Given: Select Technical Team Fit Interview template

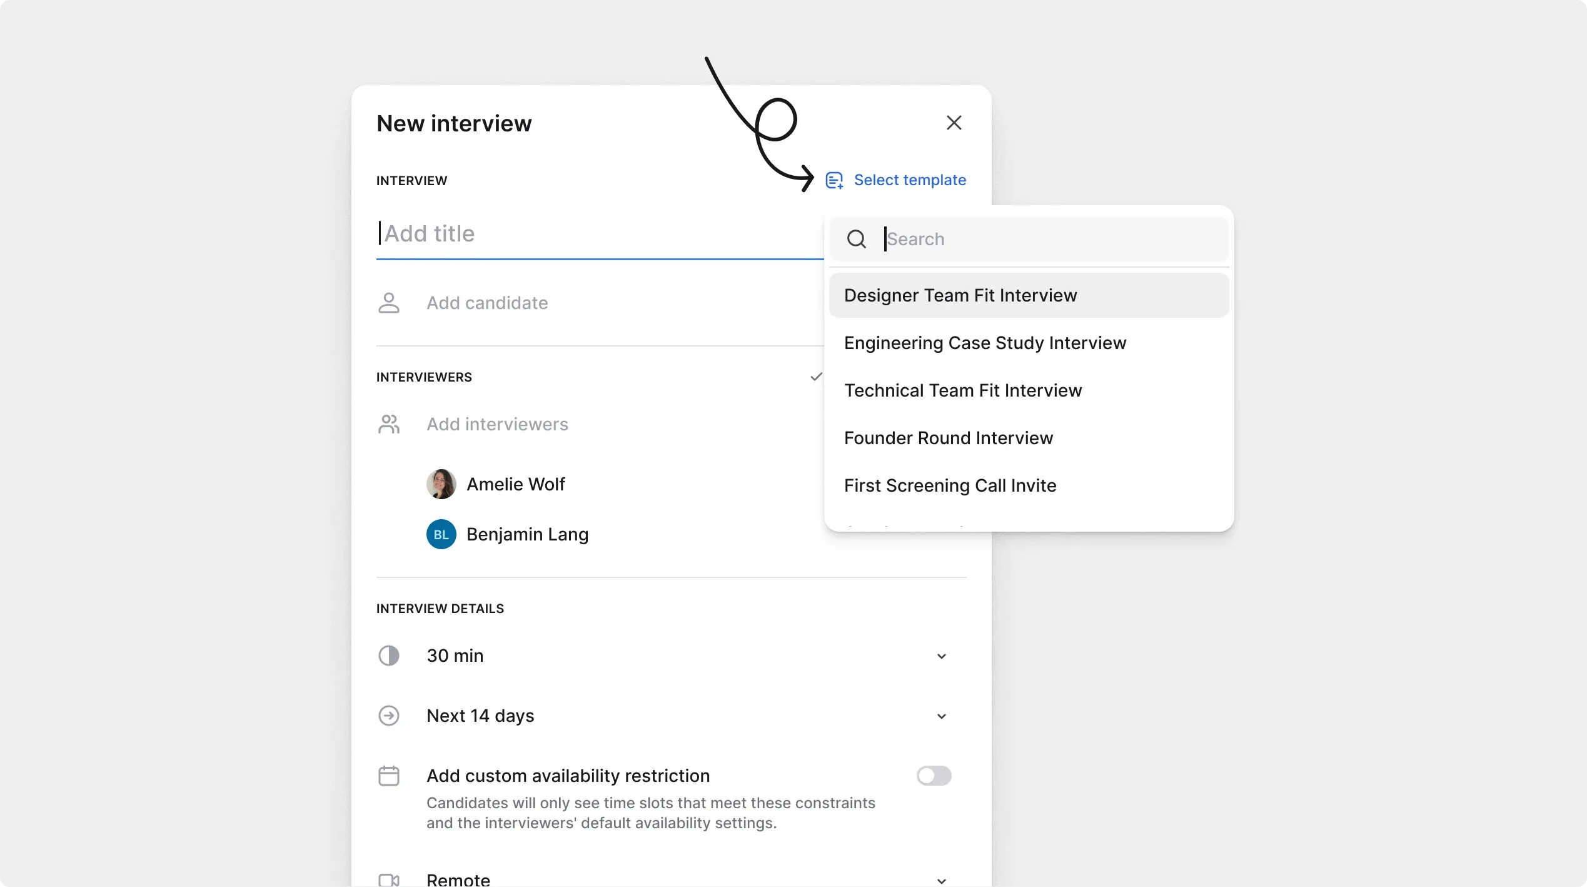Looking at the screenshot, I should [1029, 390].
